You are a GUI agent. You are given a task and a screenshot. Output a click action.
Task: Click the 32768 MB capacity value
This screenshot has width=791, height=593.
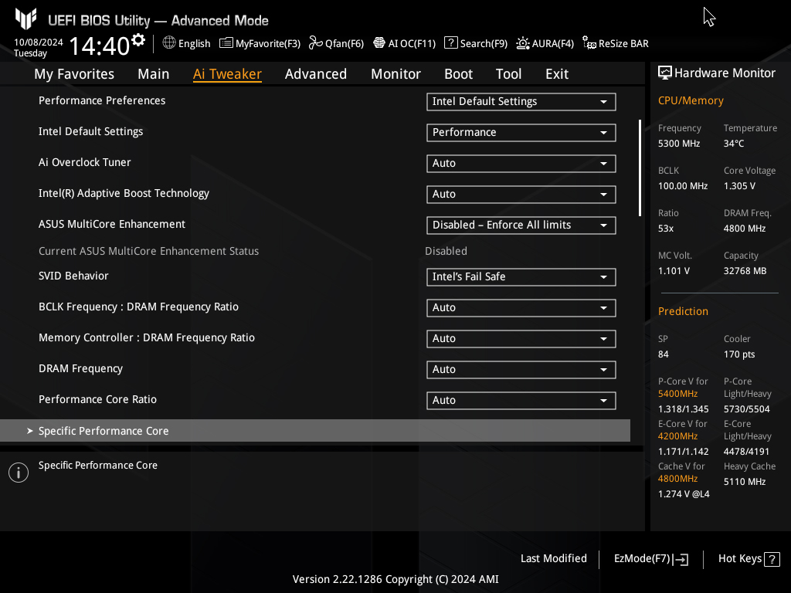(745, 271)
